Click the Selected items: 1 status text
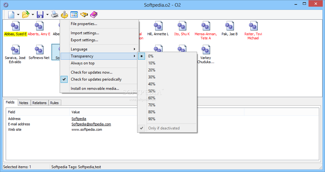This screenshot has height=172, width=325. [x=17, y=167]
